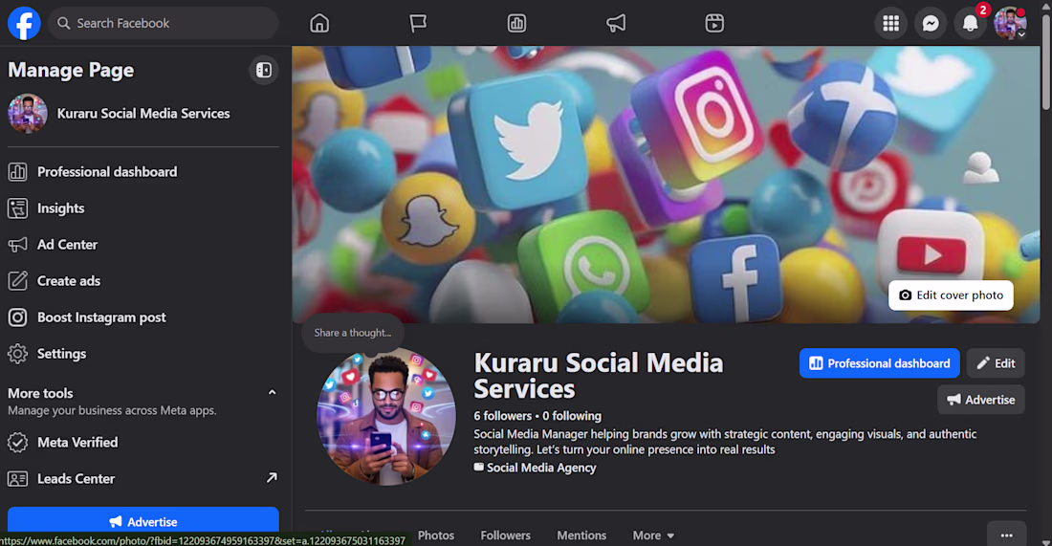Open the Notifications bell icon
This screenshot has width=1052, height=546.
coord(970,24)
